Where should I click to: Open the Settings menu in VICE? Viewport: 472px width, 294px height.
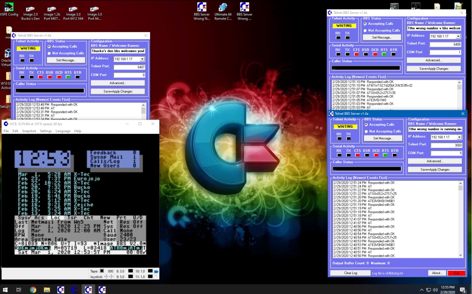(46, 131)
